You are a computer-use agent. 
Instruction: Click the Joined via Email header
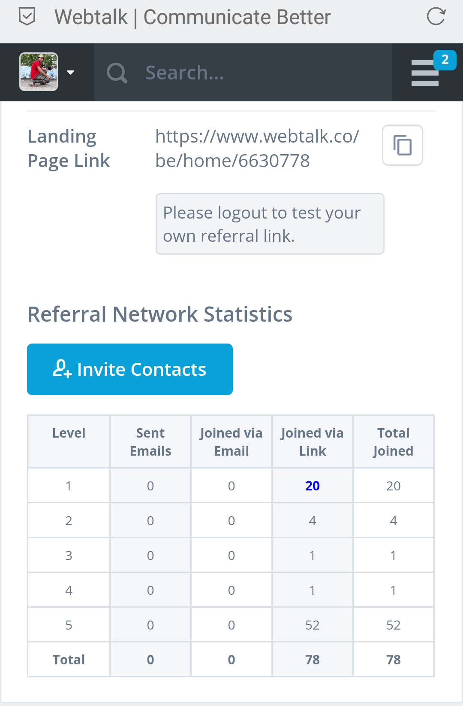[231, 441]
